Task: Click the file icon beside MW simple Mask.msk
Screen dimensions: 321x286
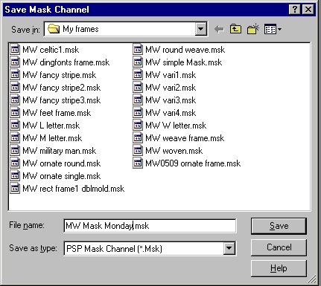Action: tap(138, 62)
